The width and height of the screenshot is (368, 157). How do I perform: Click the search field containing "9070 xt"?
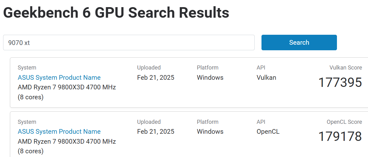tap(129, 43)
